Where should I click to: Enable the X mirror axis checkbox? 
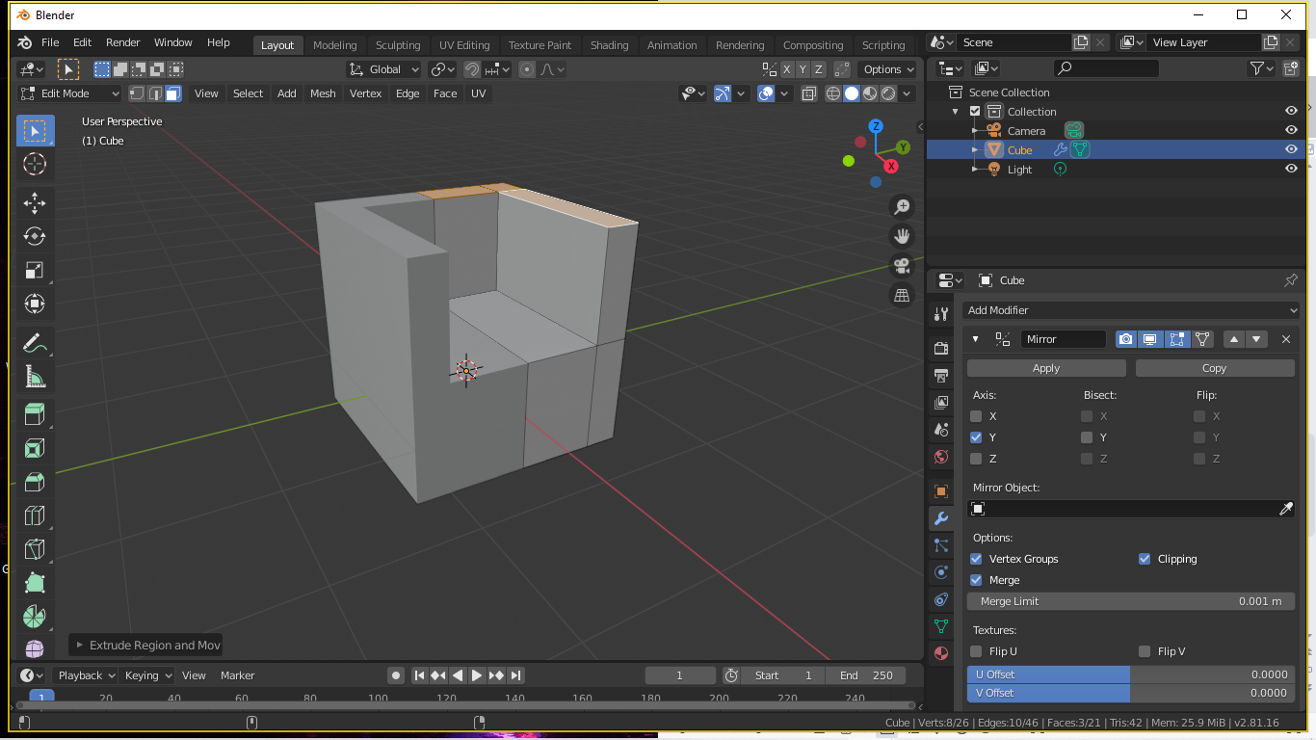(x=976, y=415)
